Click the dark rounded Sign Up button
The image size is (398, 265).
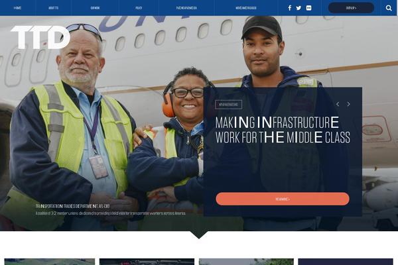click(x=351, y=8)
